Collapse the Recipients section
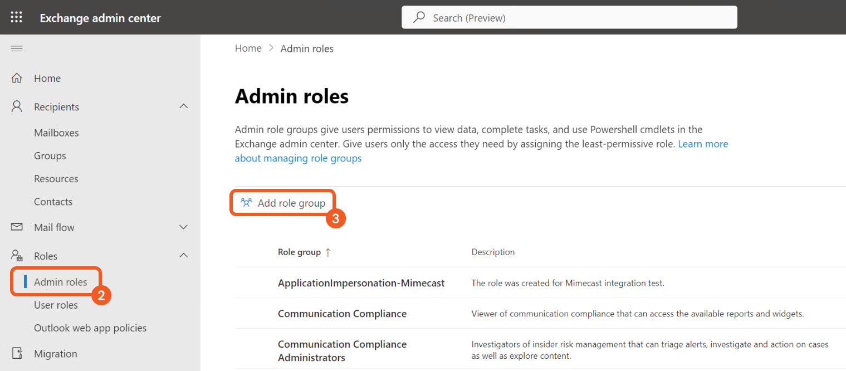Image resolution: width=846 pixels, height=371 pixels. [184, 106]
